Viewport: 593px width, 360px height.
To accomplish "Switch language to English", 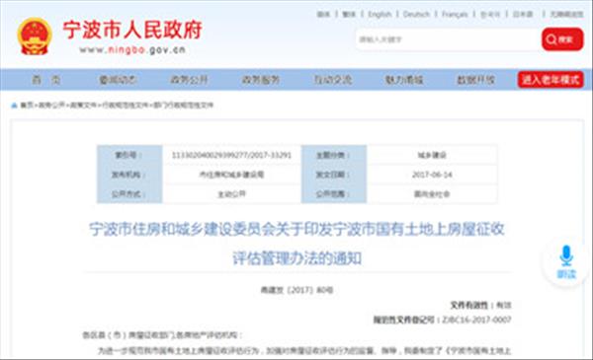I will click(x=380, y=15).
